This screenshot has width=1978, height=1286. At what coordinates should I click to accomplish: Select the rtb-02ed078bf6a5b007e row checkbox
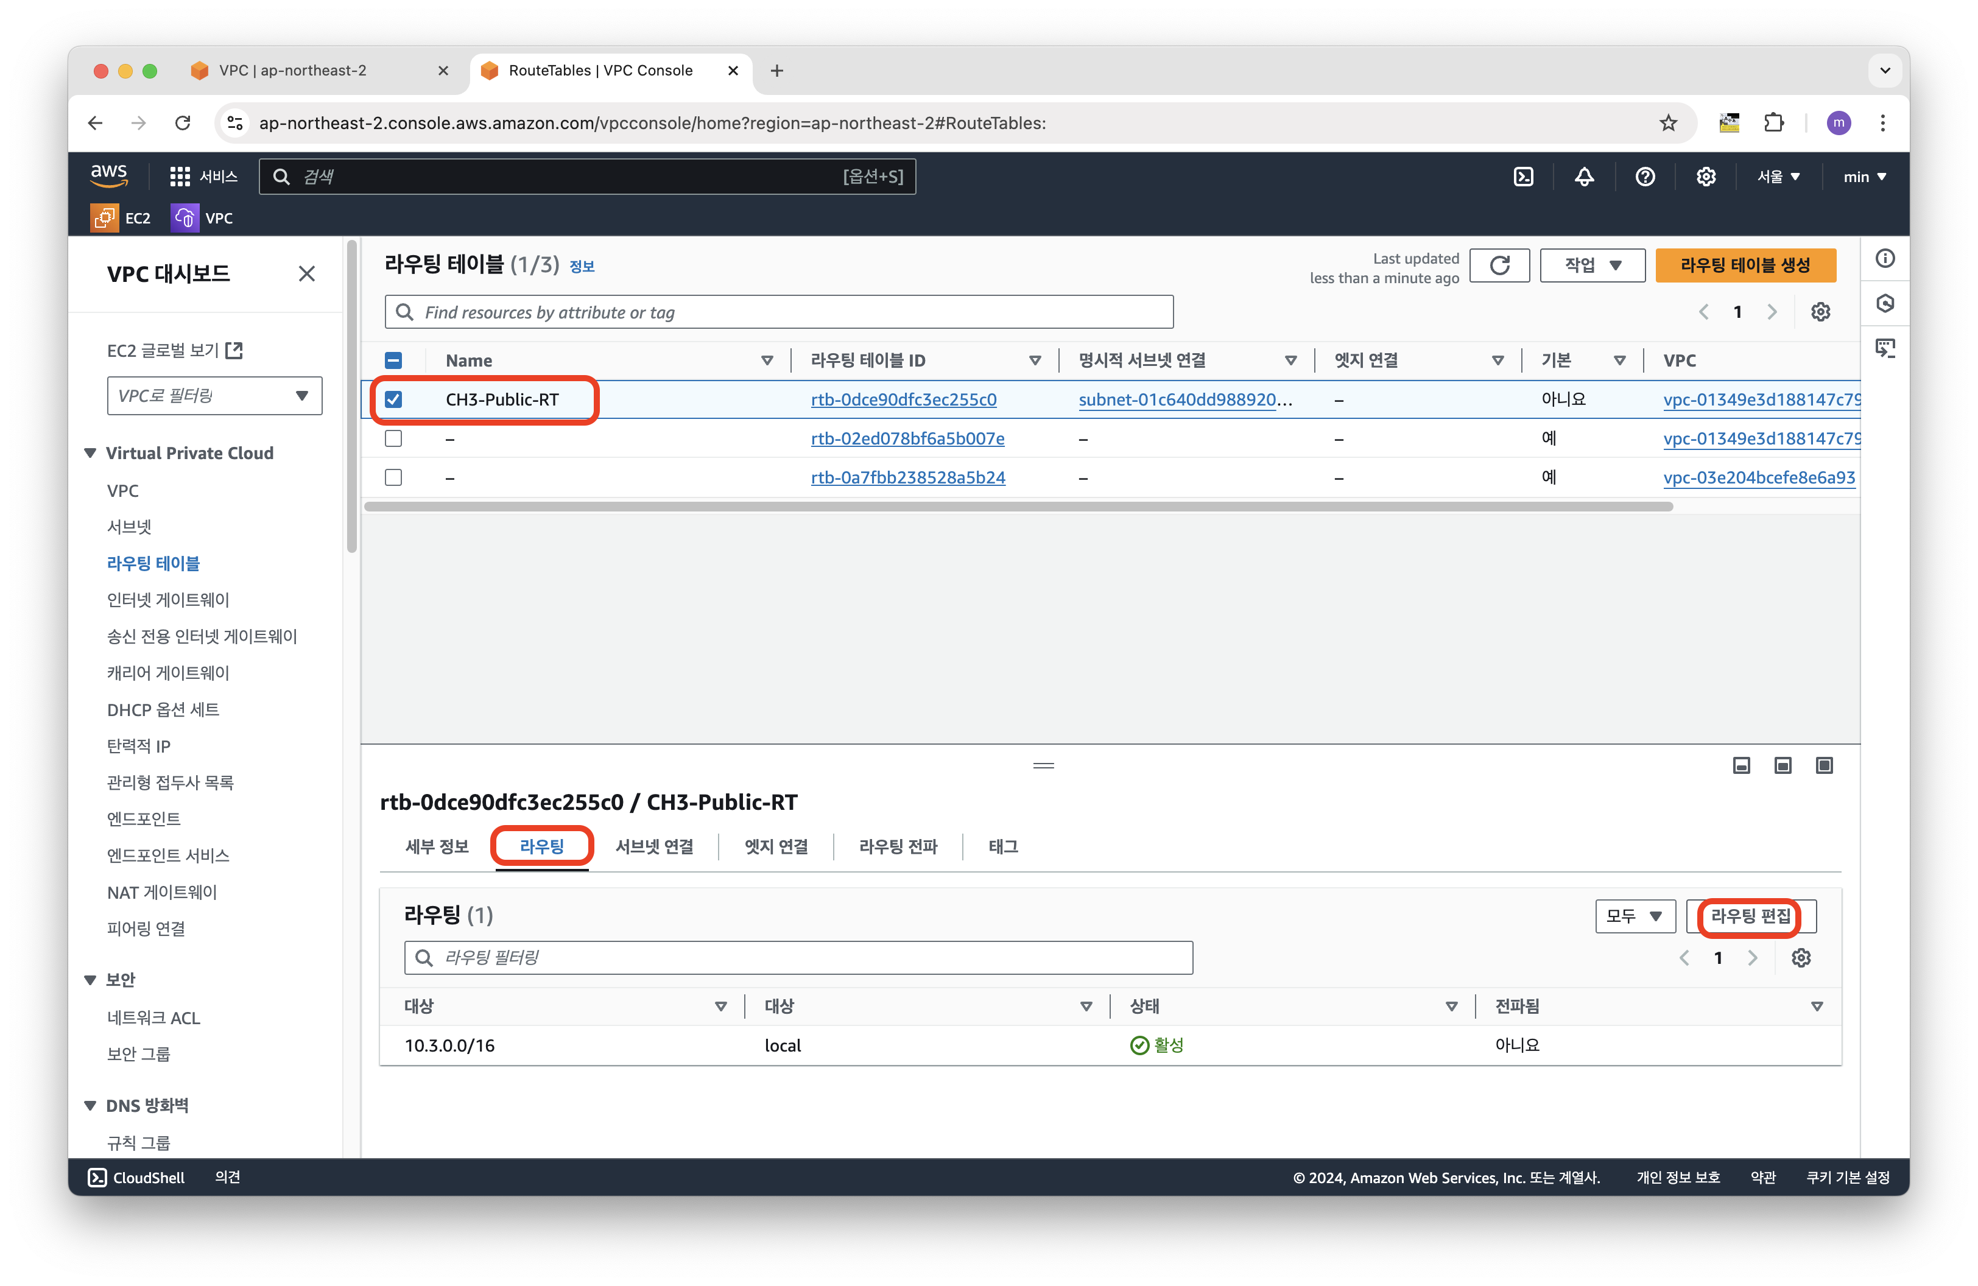(394, 438)
